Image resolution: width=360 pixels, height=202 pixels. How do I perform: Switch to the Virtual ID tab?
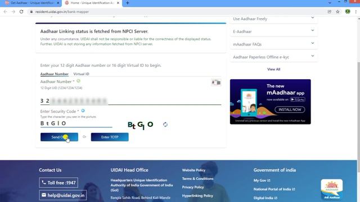[x=81, y=74]
